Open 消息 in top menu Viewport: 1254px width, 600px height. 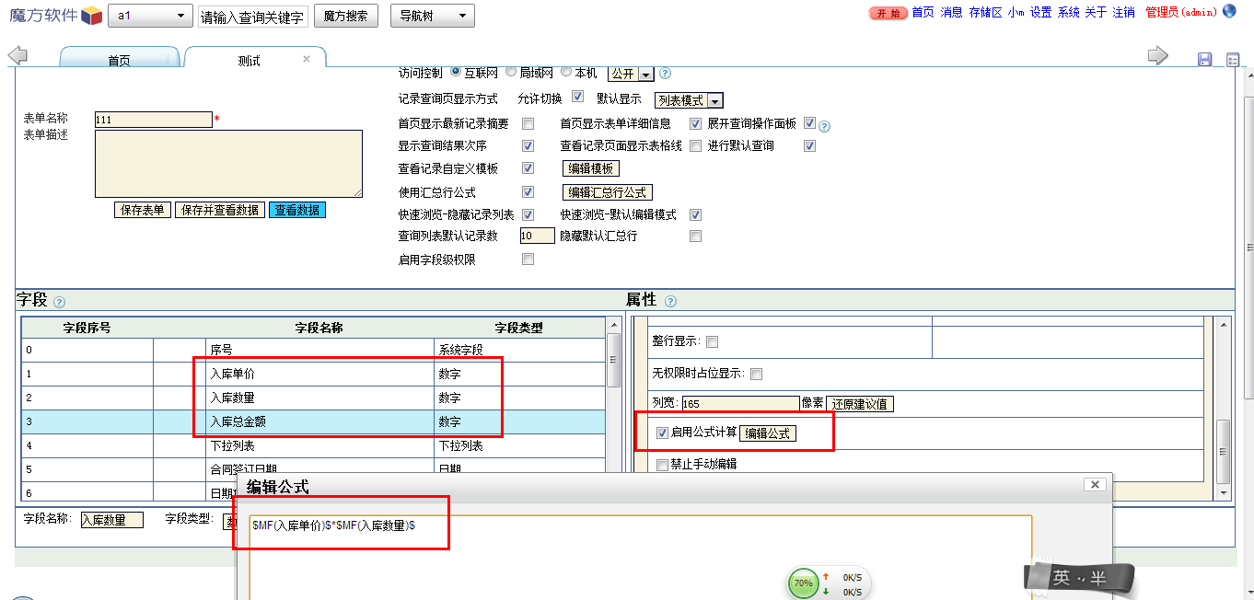pyautogui.click(x=951, y=12)
